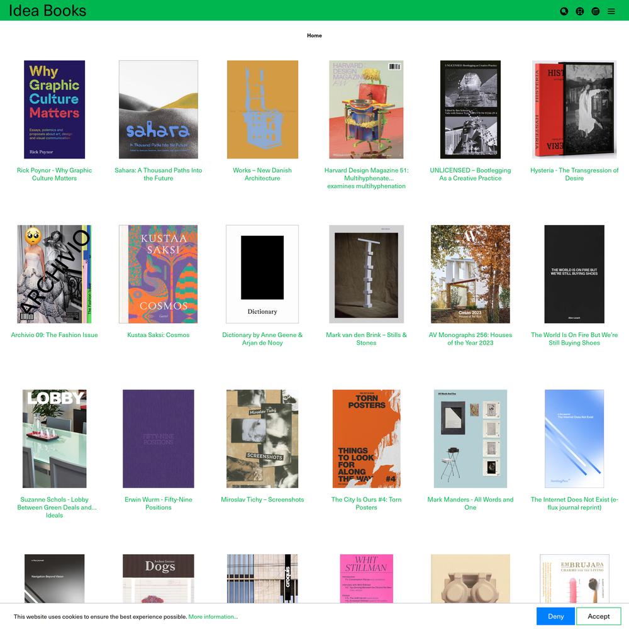Image resolution: width=629 pixels, height=629 pixels.
Task: Open the black 'World Is On Fire' cover
Action: (x=574, y=274)
